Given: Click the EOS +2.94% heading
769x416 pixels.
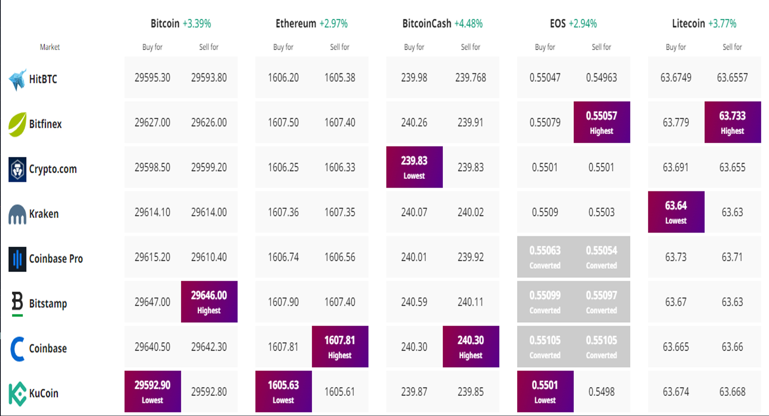Looking at the screenshot, I should 573,24.
